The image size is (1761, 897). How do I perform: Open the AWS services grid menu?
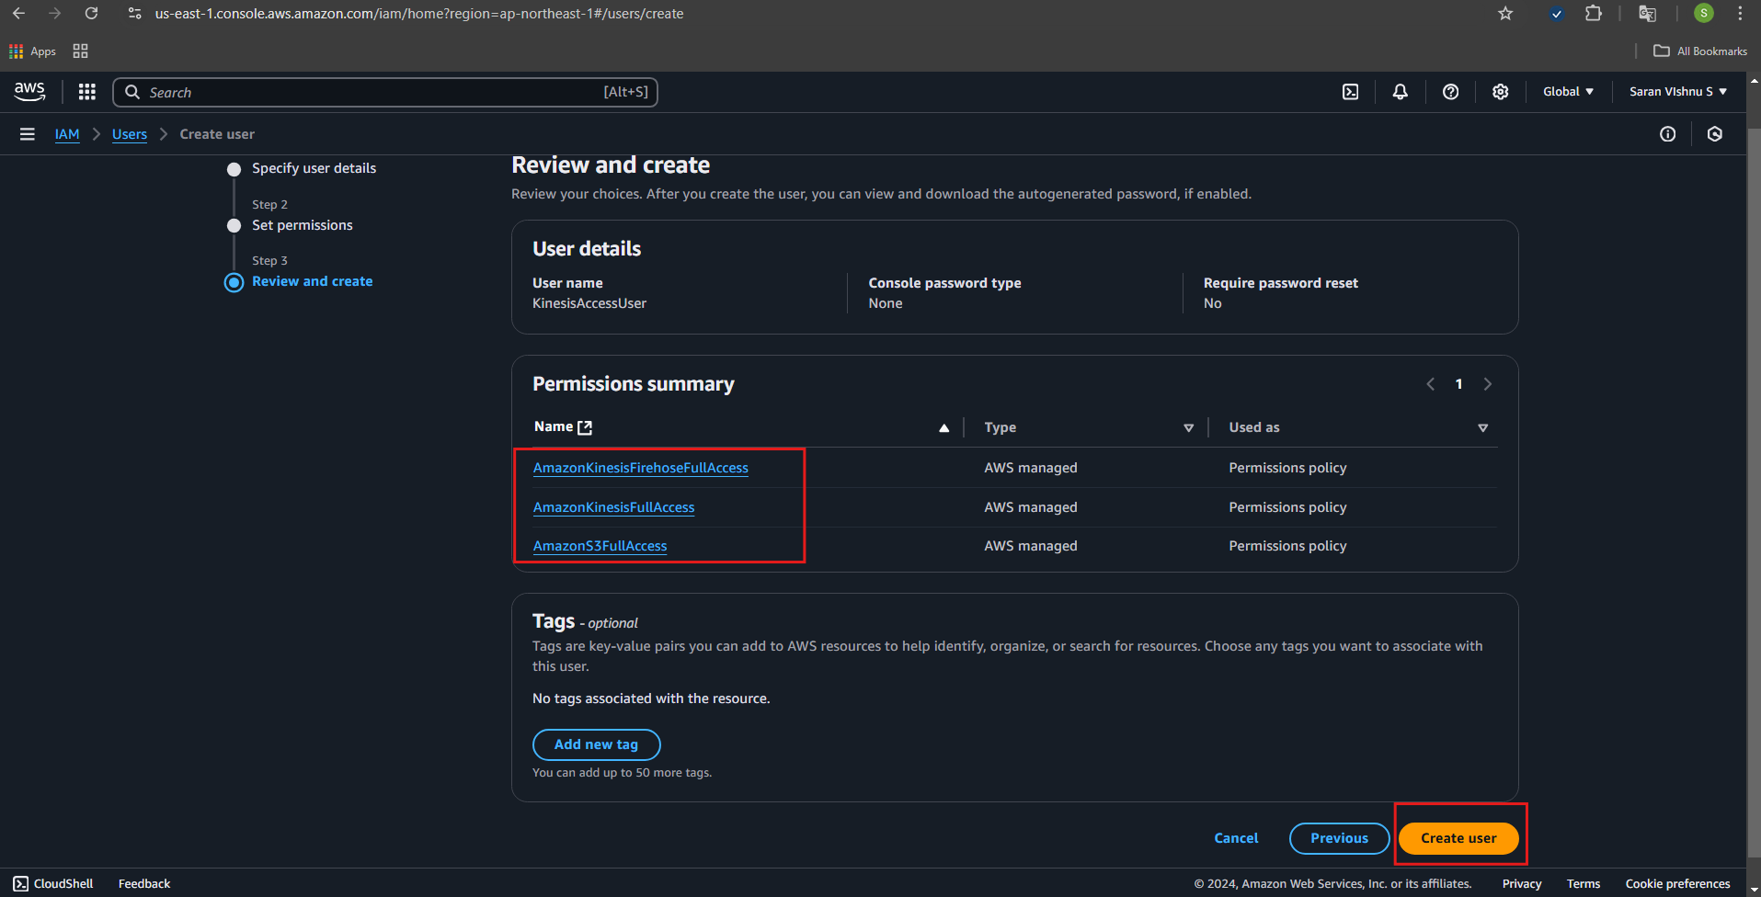[x=87, y=92]
